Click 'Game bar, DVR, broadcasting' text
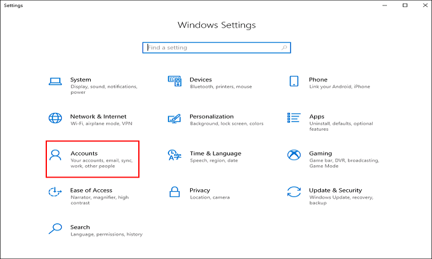 pyautogui.click(x=344, y=163)
